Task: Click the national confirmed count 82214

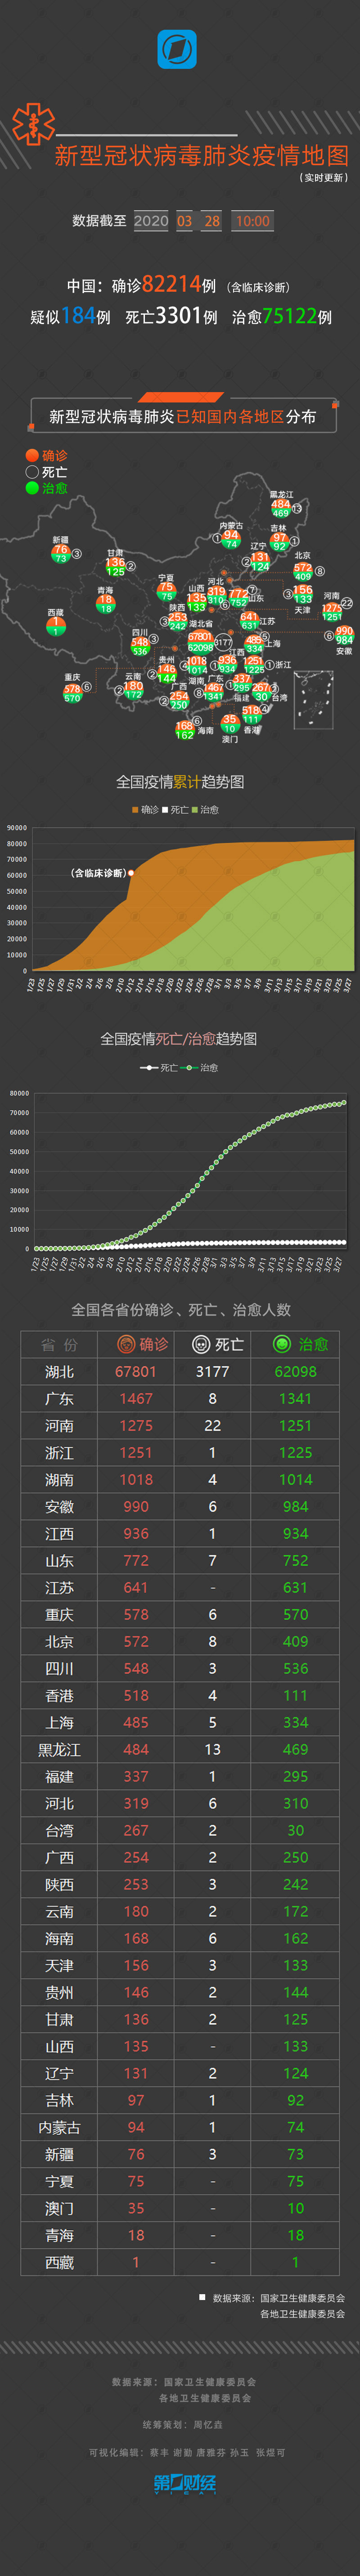Action: pos(172,284)
